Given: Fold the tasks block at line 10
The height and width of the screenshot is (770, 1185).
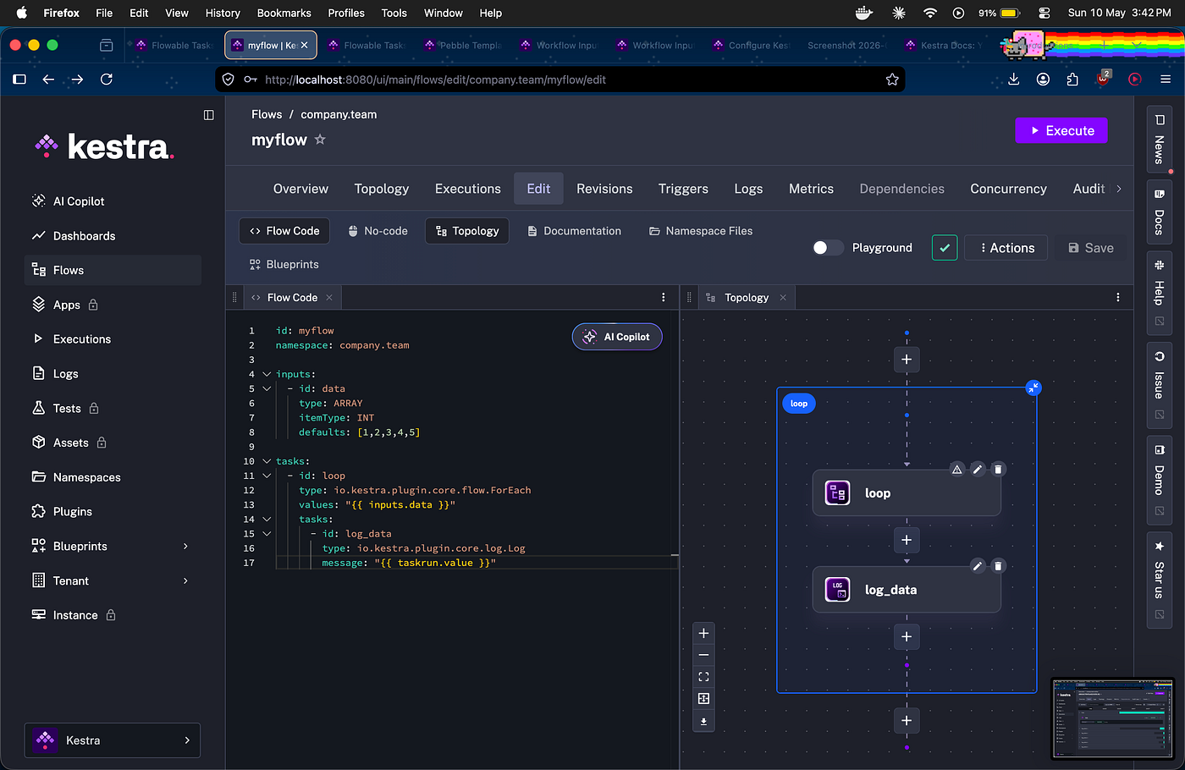Looking at the screenshot, I should 267,461.
